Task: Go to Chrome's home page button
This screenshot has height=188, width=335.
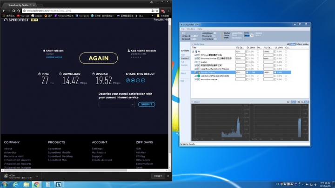Action: [19, 11]
